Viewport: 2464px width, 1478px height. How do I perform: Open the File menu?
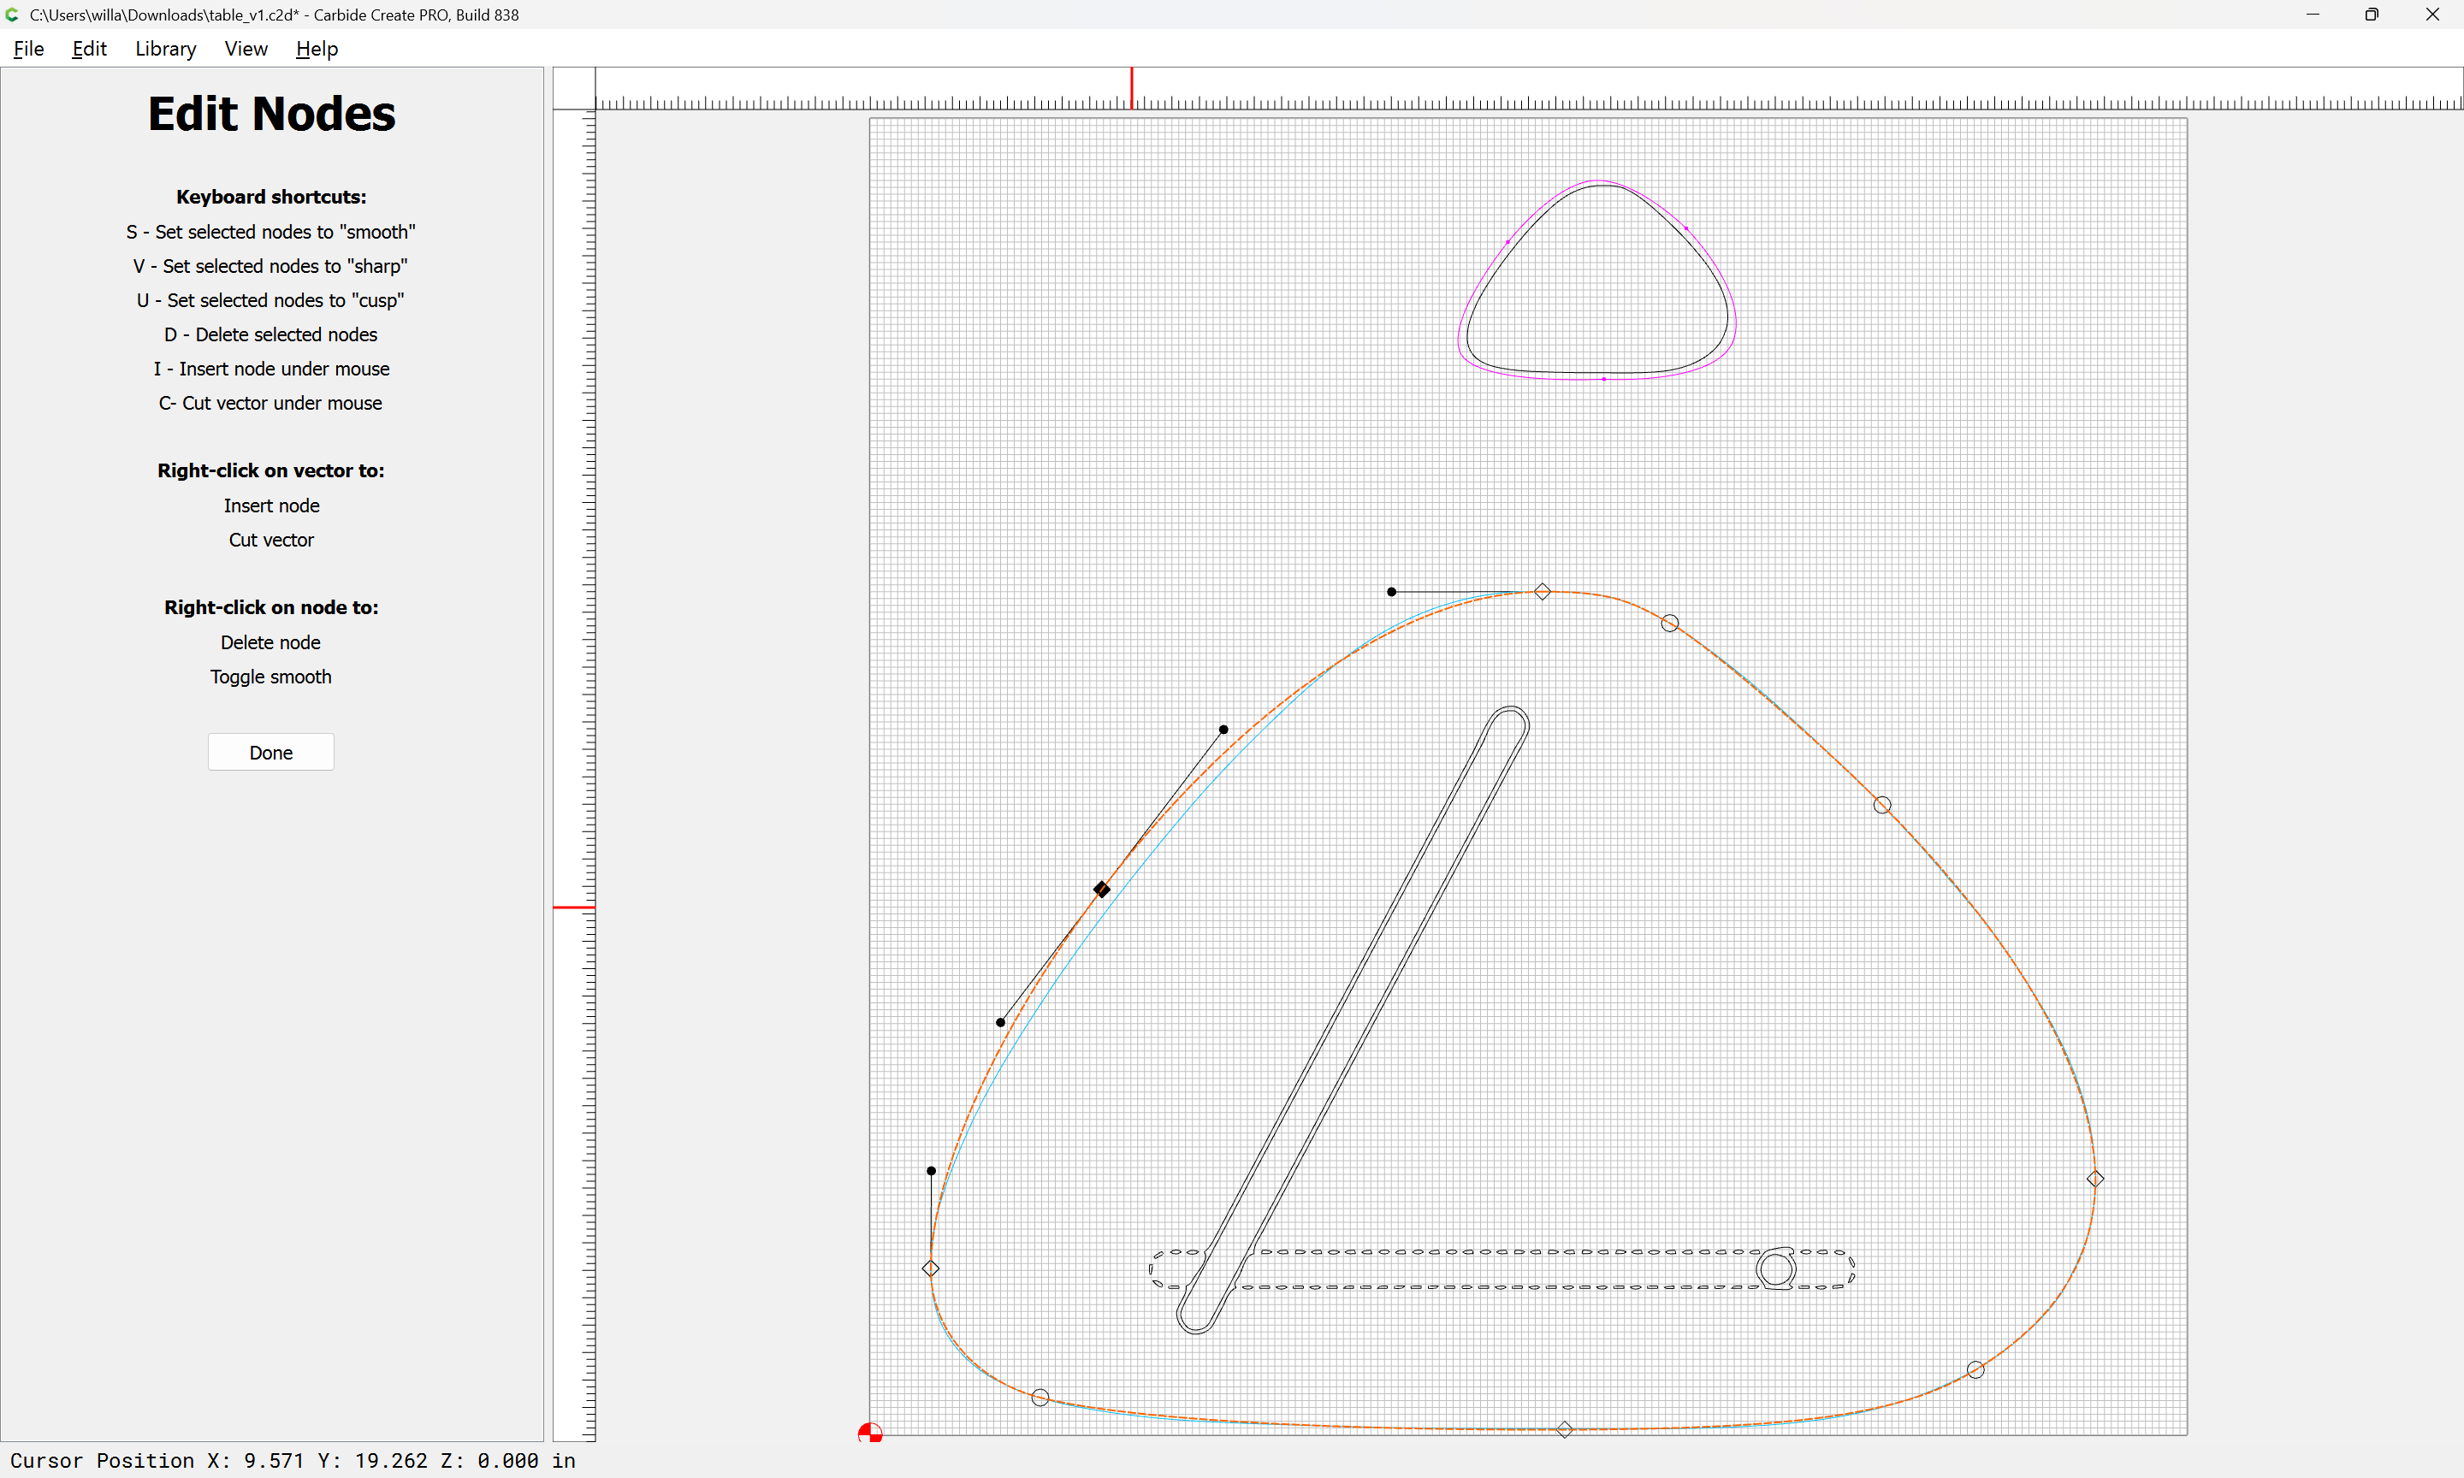coord(28,49)
